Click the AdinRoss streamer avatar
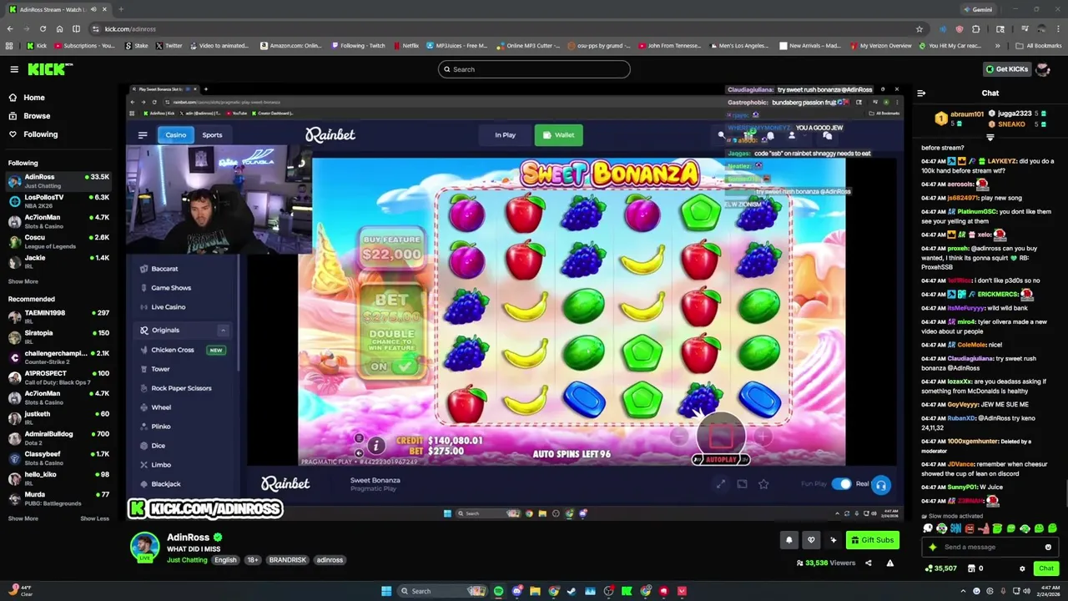 pos(144,547)
